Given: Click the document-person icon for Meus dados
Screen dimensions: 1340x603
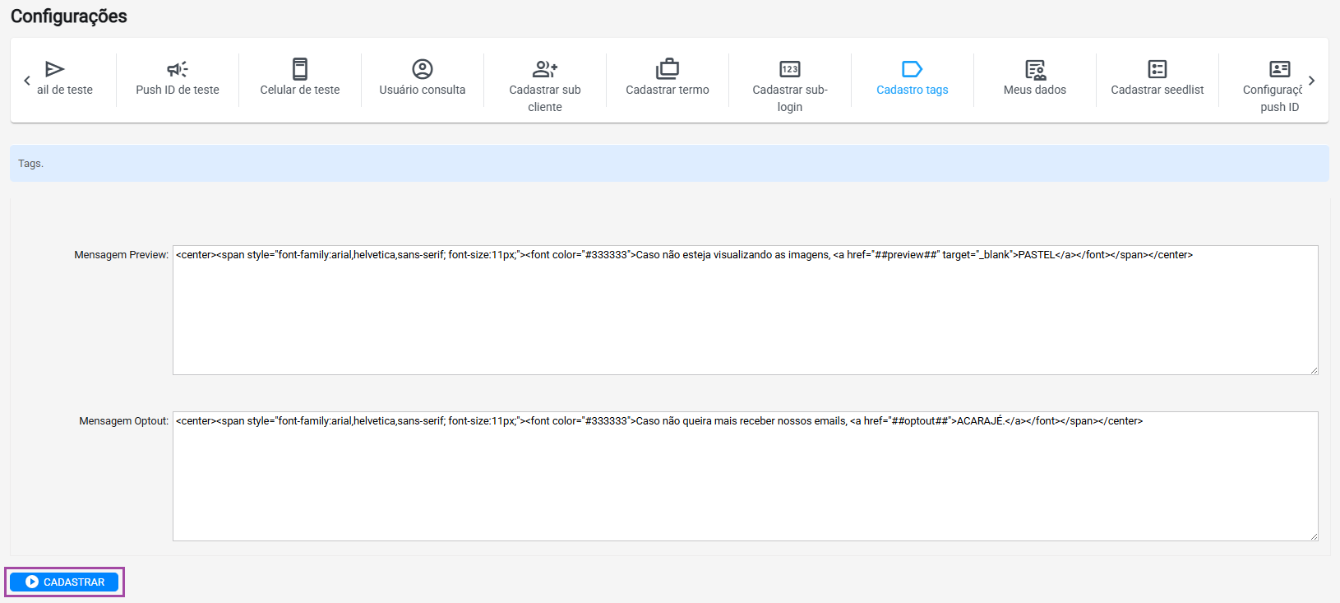Looking at the screenshot, I should coord(1035,69).
